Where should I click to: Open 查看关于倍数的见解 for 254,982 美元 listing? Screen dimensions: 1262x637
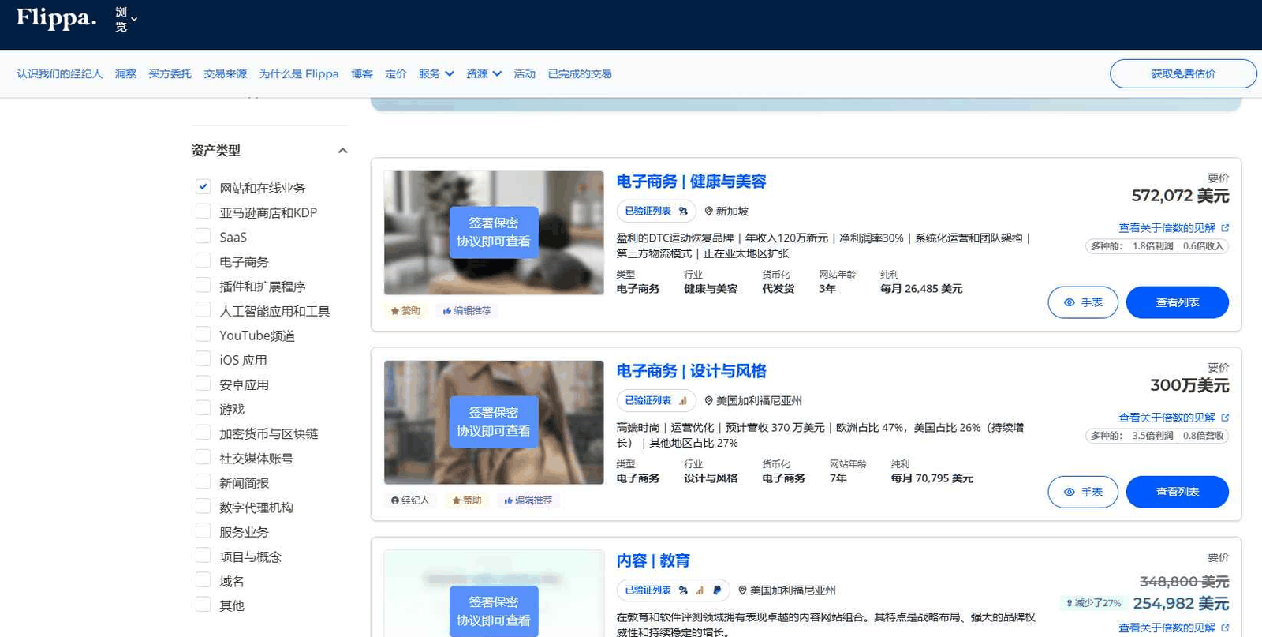1174,628
